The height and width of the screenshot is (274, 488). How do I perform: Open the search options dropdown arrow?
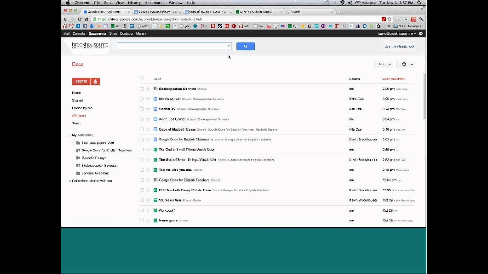229,46
